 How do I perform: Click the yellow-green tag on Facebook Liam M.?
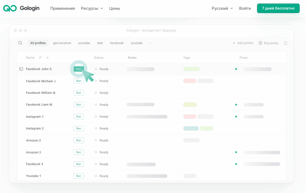point(190,105)
